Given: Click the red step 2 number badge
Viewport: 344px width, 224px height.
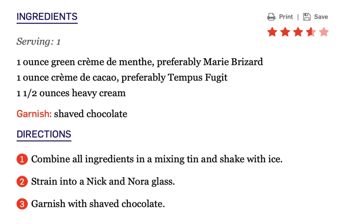Looking at the screenshot, I should tap(22, 182).
